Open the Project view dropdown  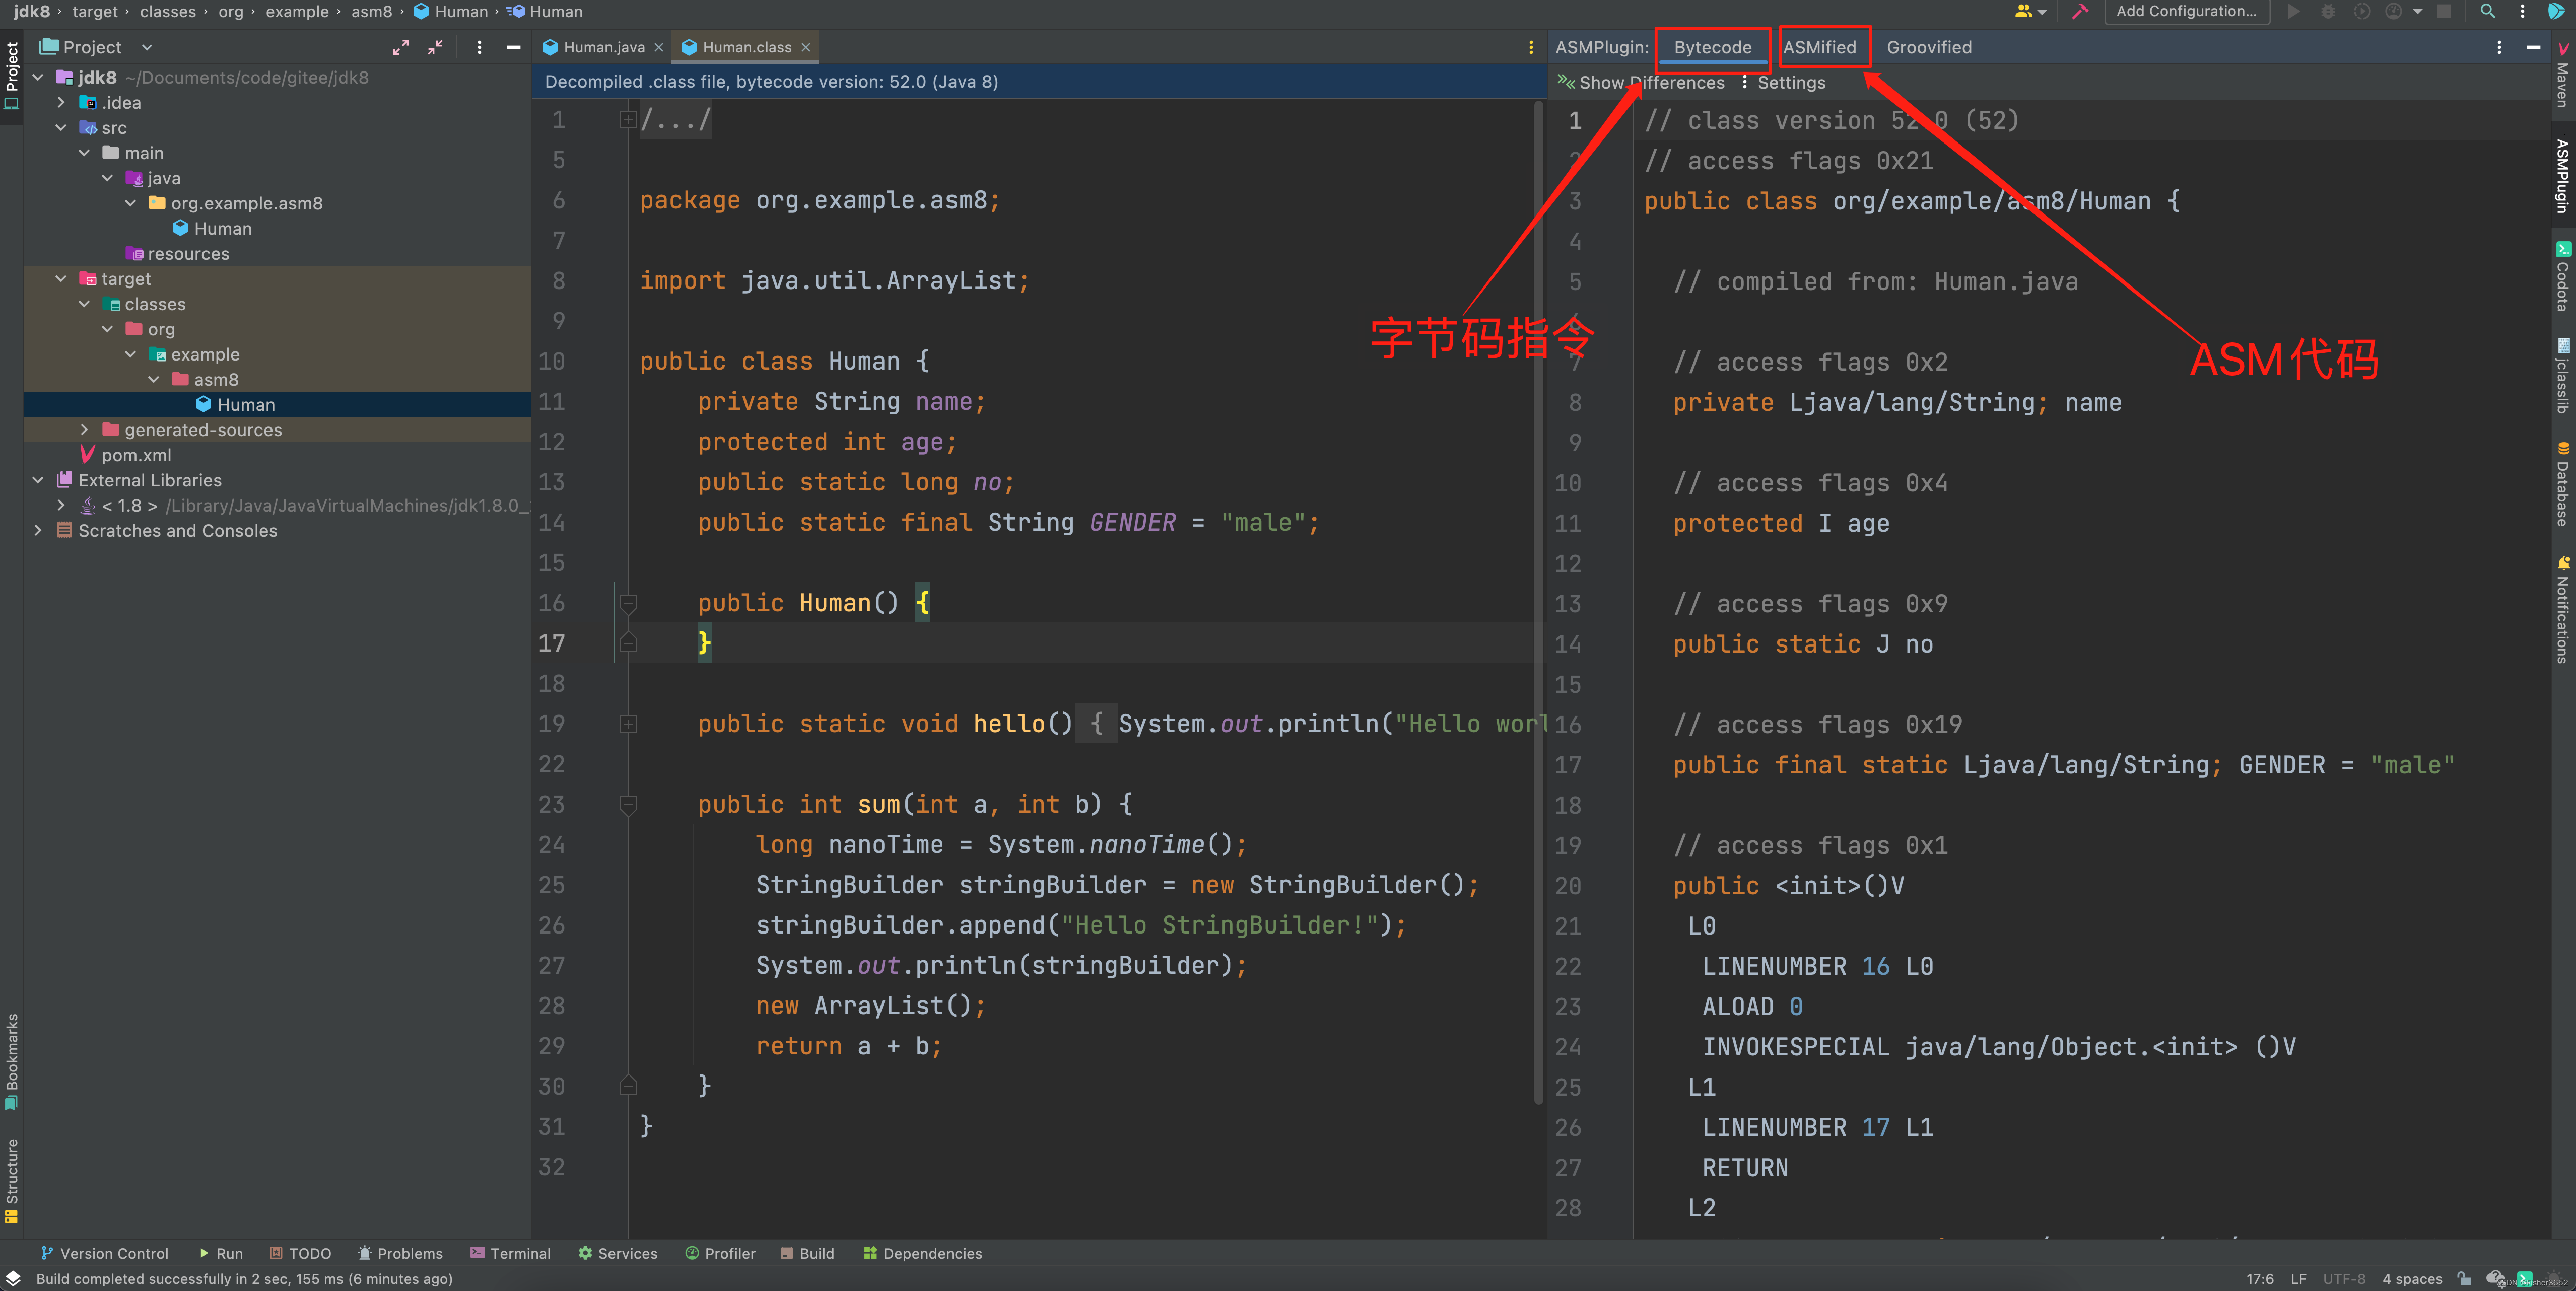click(x=147, y=47)
